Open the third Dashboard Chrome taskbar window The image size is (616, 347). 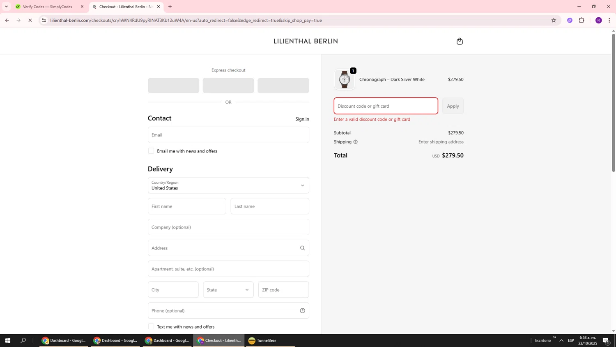[x=167, y=340]
